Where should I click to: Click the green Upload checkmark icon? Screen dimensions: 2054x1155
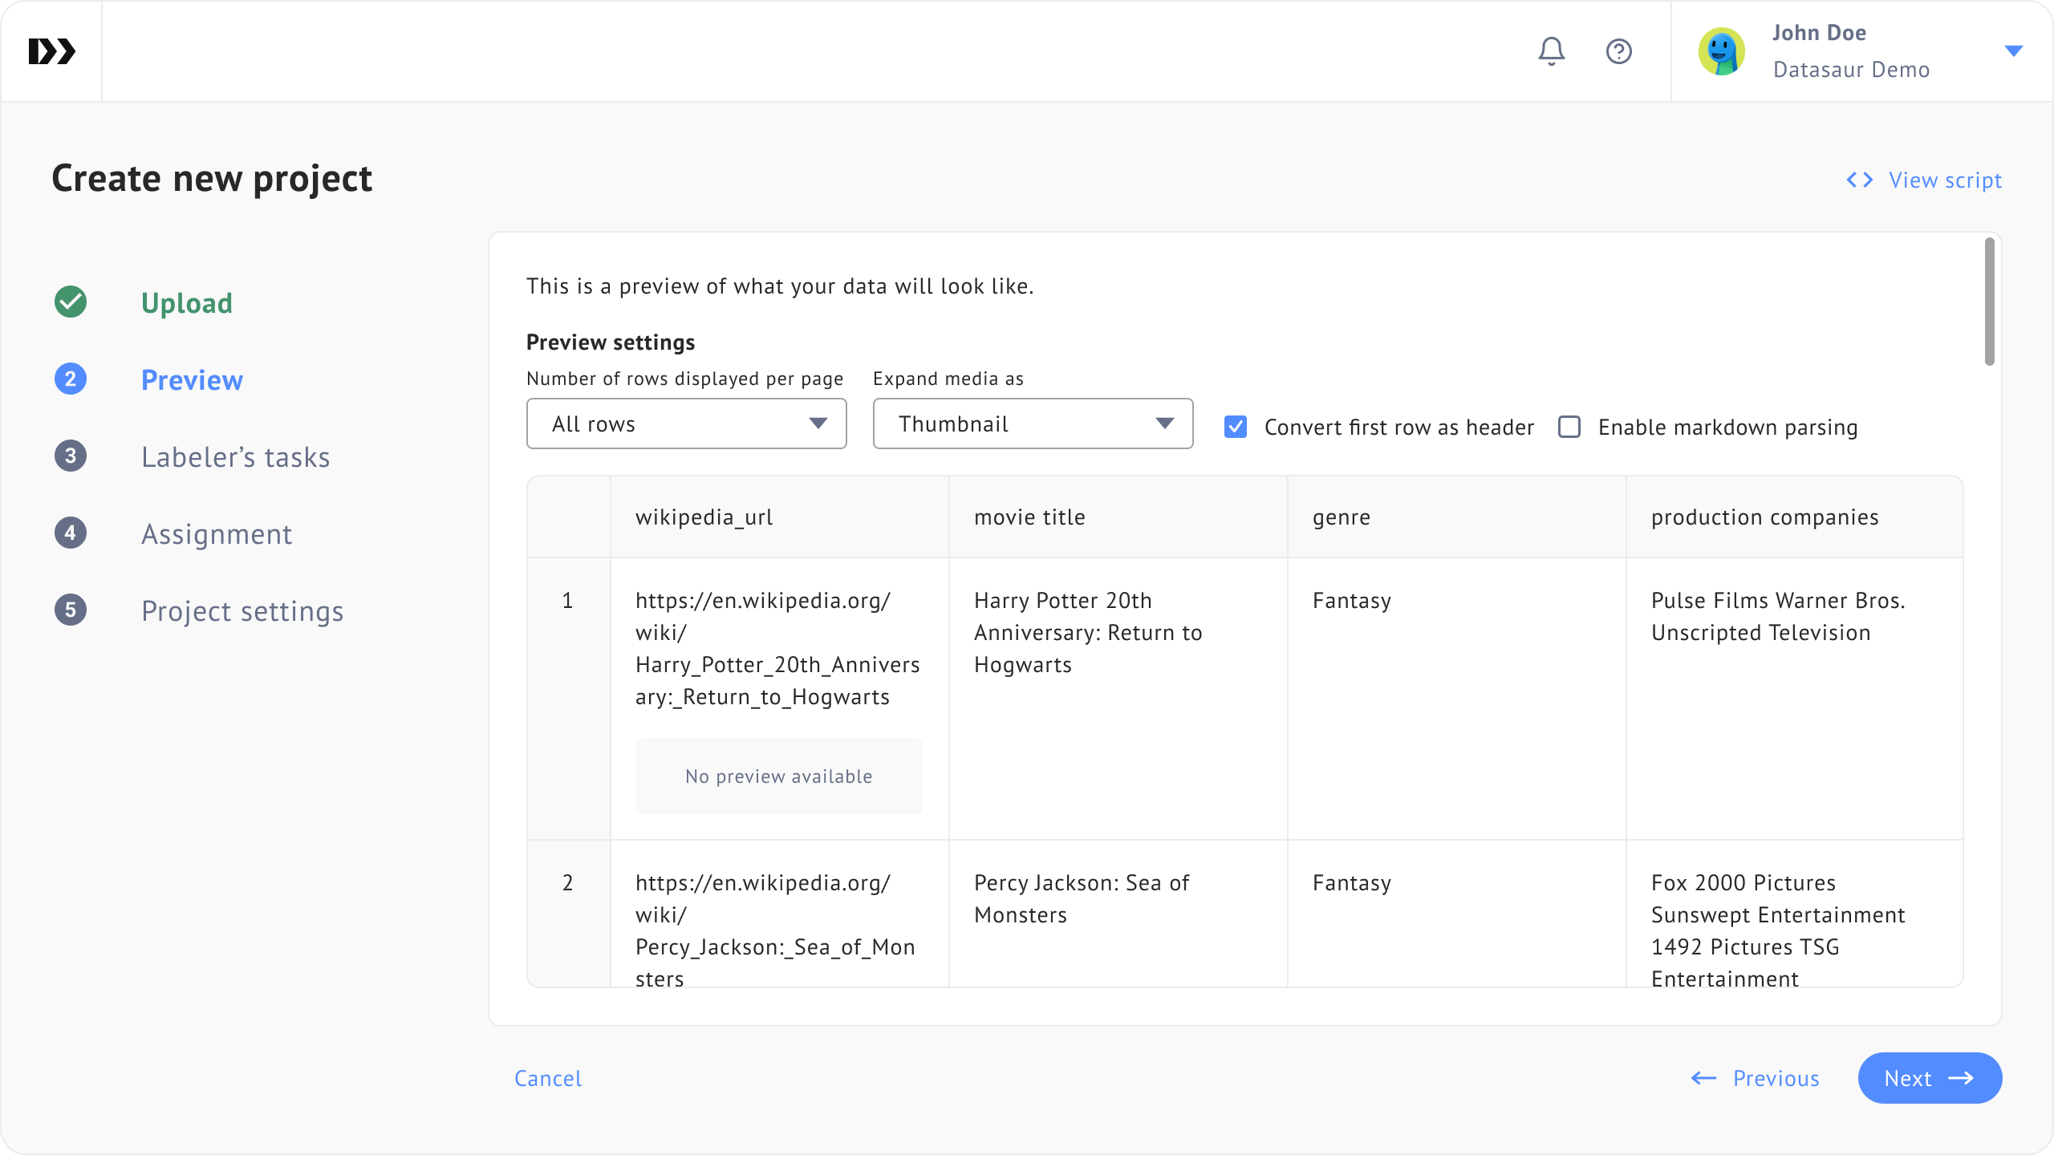pyautogui.click(x=71, y=302)
